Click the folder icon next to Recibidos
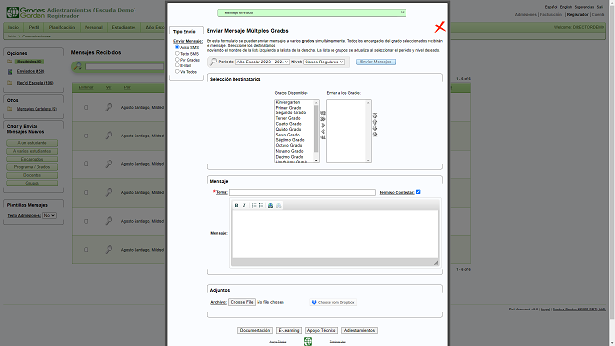 coord(10,62)
